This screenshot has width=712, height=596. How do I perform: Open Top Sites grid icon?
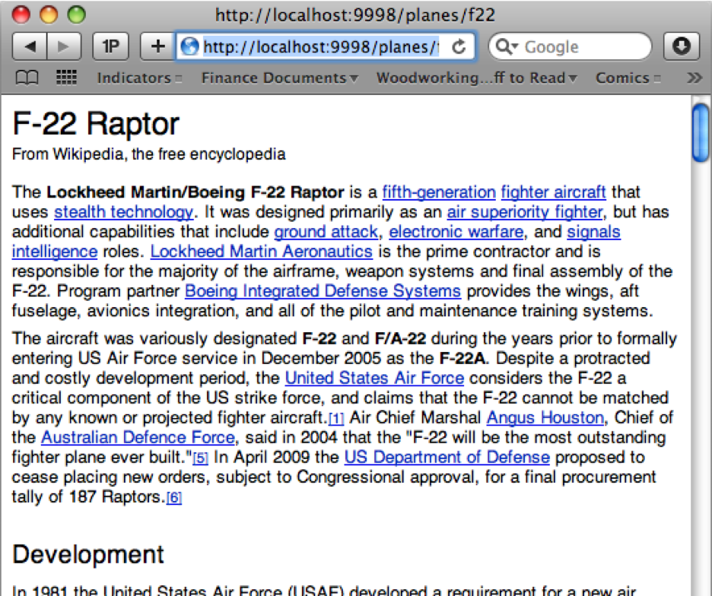pyautogui.click(x=66, y=78)
